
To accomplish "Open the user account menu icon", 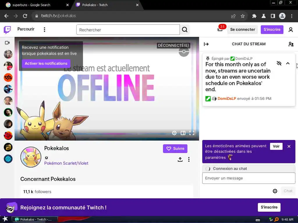I will click(x=290, y=30).
